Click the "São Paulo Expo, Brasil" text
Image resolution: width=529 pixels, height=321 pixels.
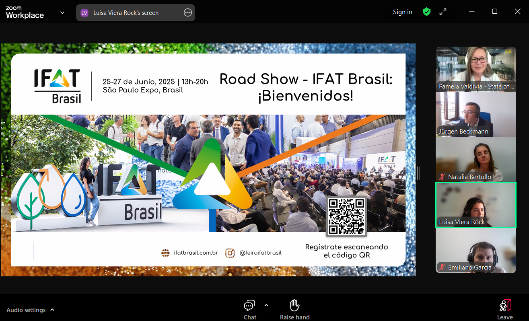(x=143, y=90)
